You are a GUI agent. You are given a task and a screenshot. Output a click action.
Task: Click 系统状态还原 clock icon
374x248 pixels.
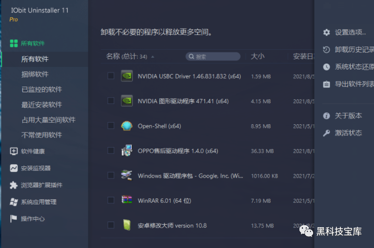(326, 67)
